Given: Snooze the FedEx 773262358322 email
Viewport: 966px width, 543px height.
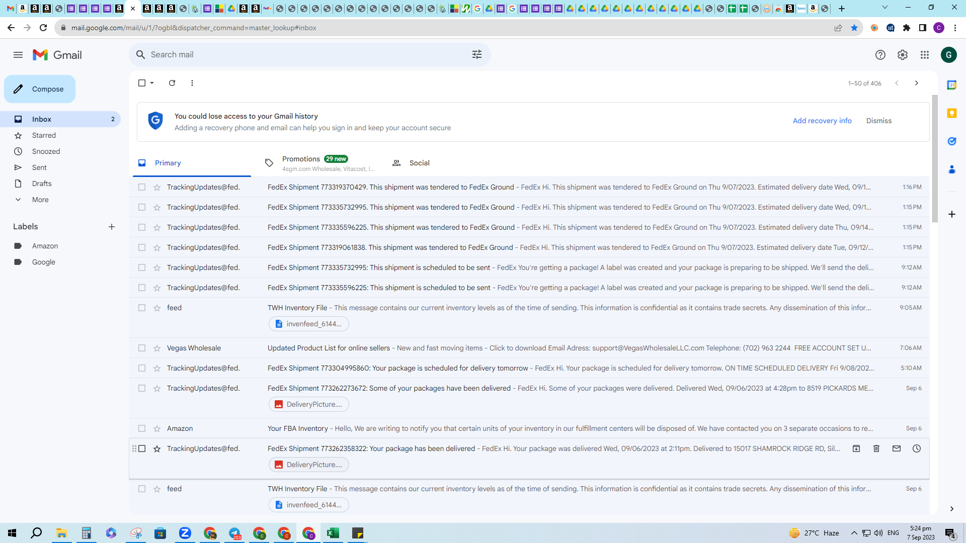Looking at the screenshot, I should [917, 448].
